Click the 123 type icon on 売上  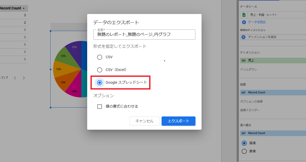coord(243,61)
